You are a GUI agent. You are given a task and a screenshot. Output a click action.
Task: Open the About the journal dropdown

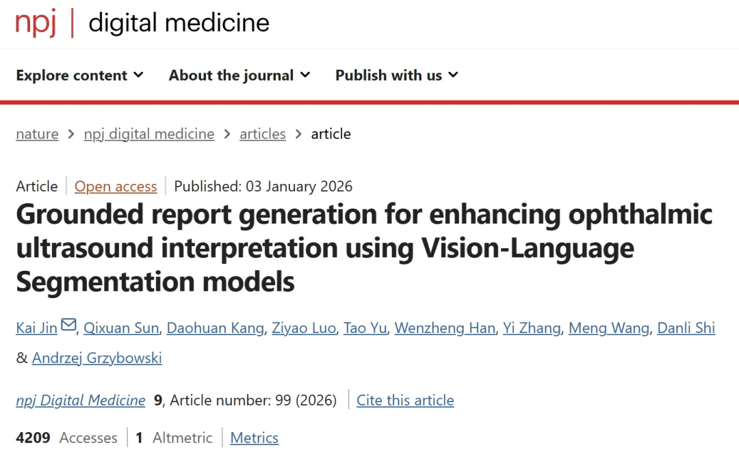tap(239, 75)
